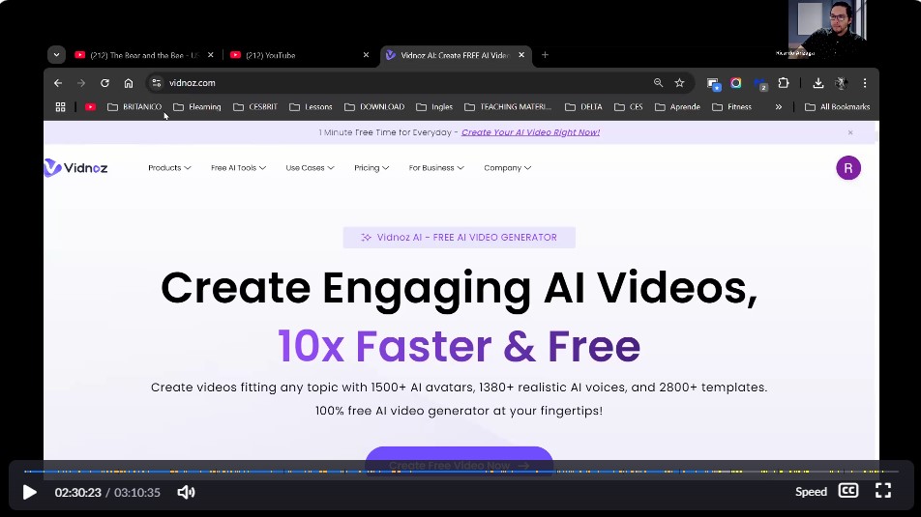Viewport: 921px width, 517px height.
Task: Click the Vidnoz logo
Action: 76,168
